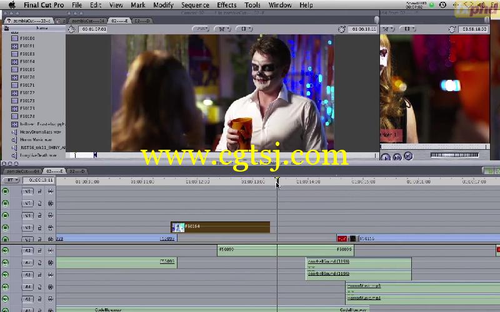Select the F50170 clip icon in the Browser
The width and height of the screenshot is (500, 312).
(x=14, y=77)
